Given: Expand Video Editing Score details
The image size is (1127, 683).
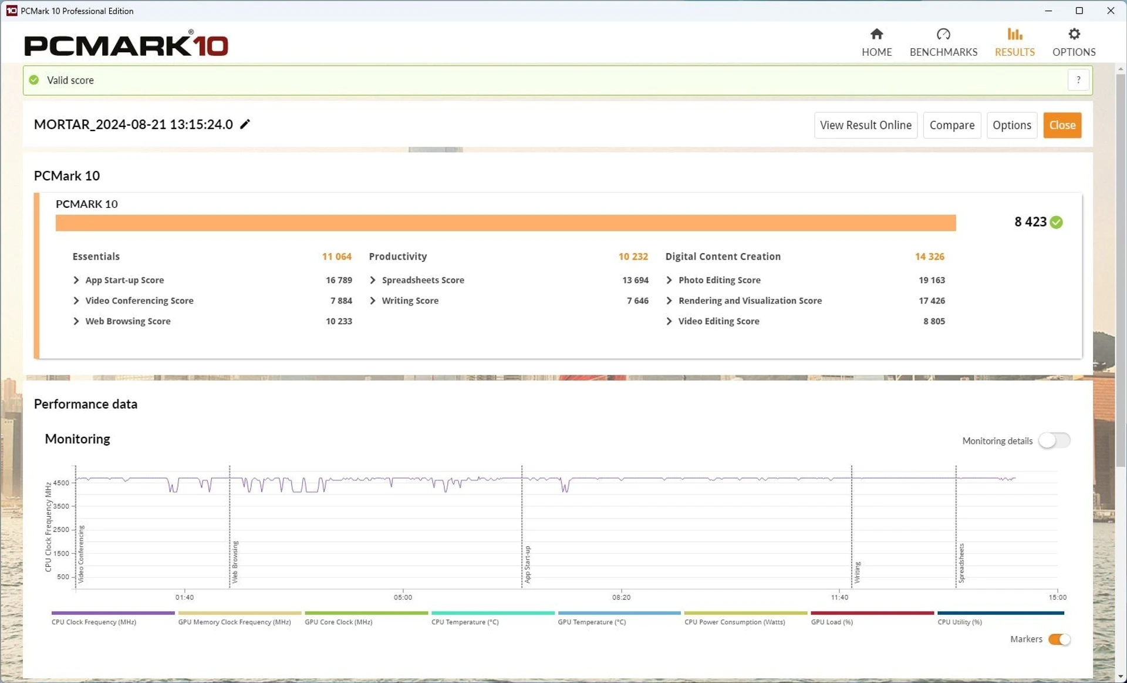Looking at the screenshot, I should coord(669,321).
